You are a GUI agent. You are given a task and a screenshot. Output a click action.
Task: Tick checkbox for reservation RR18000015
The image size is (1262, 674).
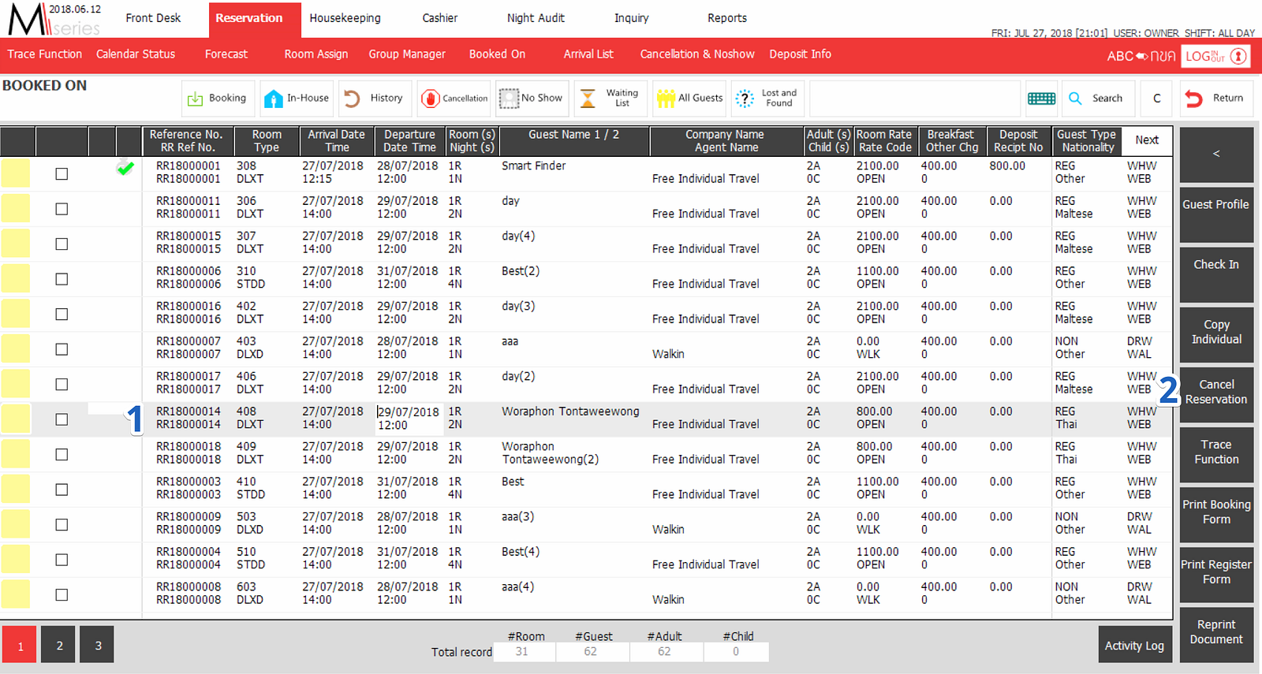pyautogui.click(x=62, y=244)
